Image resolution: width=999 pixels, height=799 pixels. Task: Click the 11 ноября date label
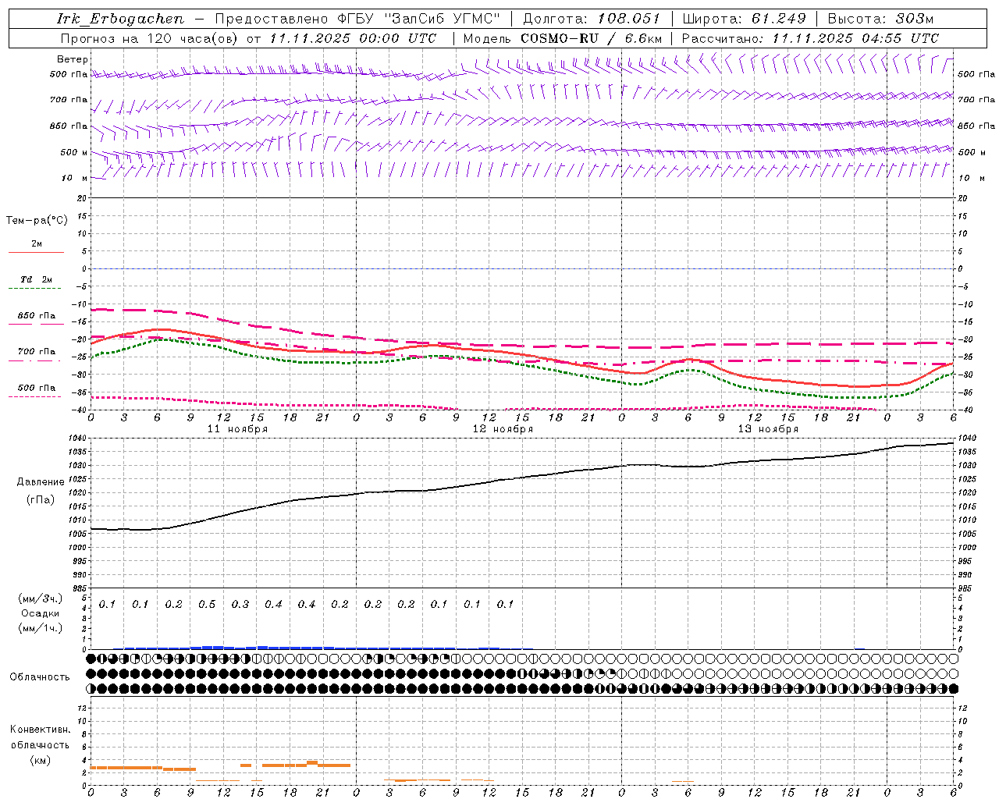click(x=237, y=429)
